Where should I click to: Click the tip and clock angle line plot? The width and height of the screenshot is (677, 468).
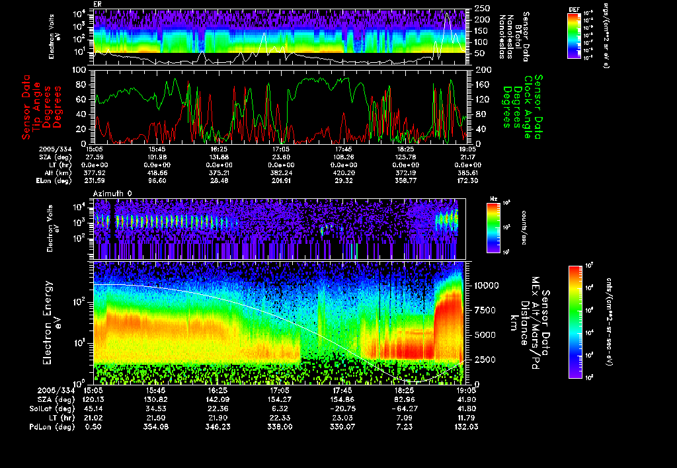[280, 106]
